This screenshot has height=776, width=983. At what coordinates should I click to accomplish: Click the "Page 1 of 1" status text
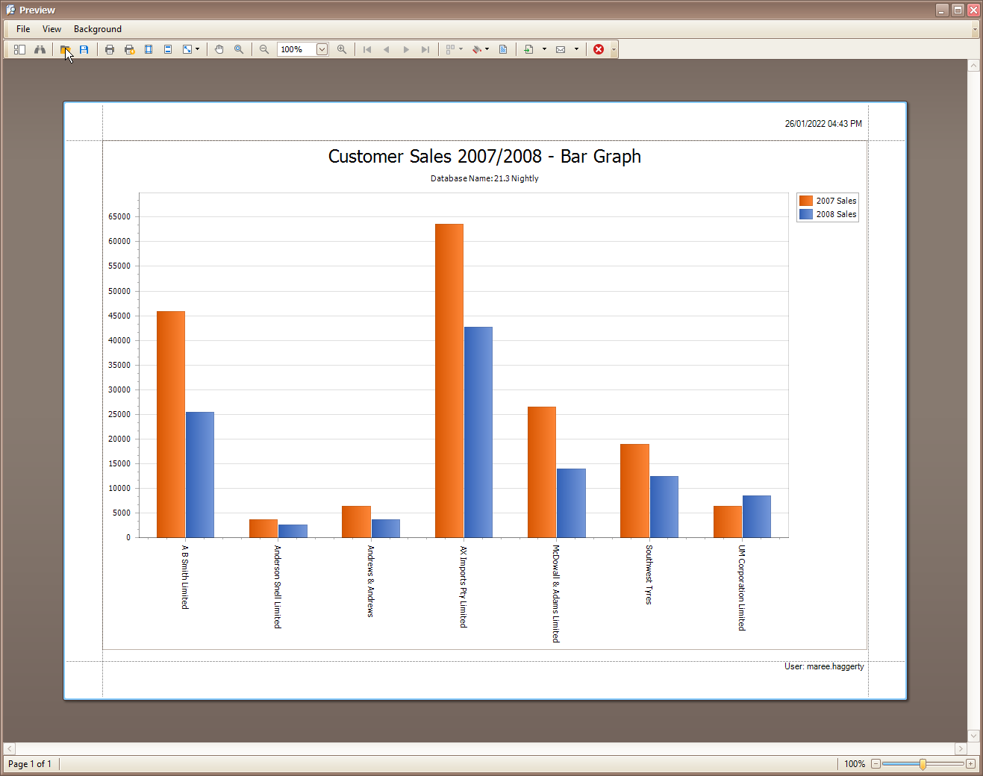tap(30, 764)
